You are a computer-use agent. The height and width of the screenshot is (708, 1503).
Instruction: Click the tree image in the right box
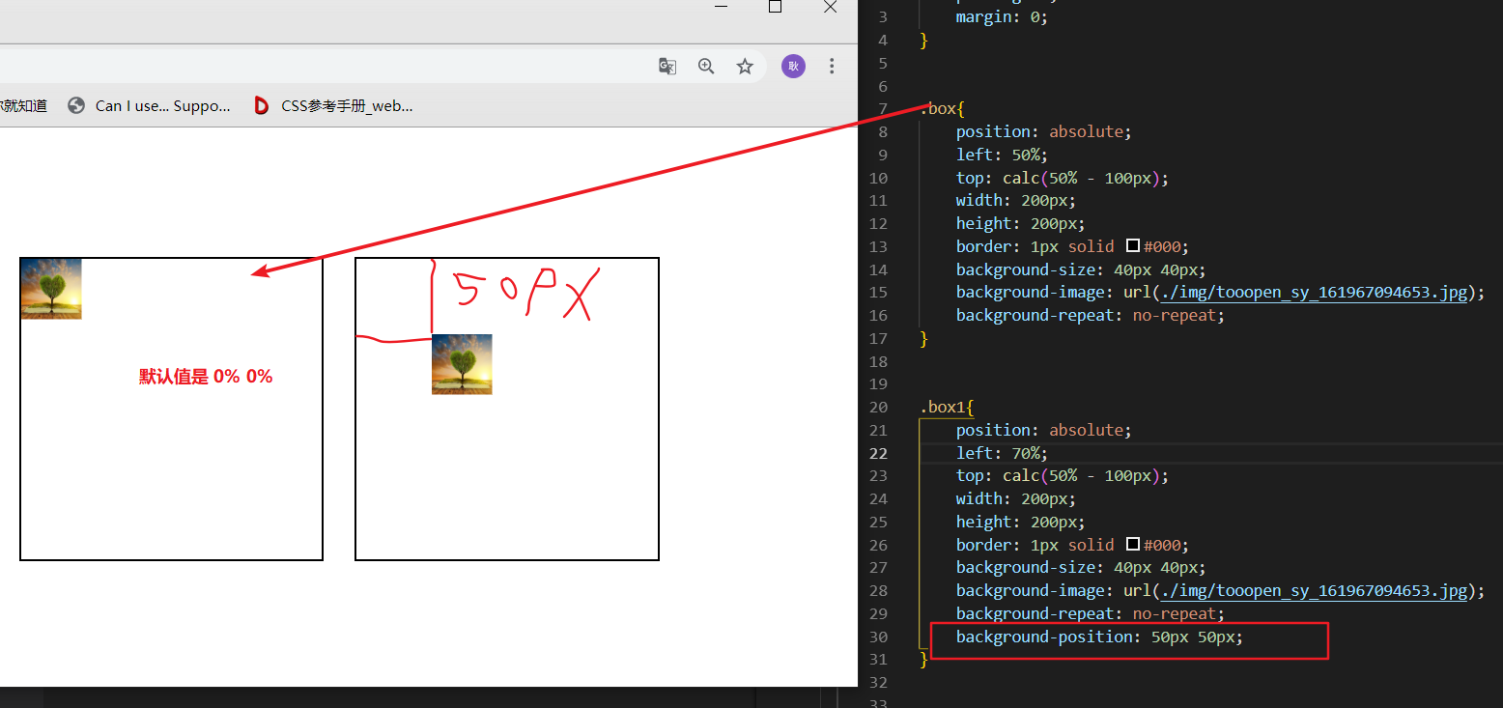[x=462, y=364]
